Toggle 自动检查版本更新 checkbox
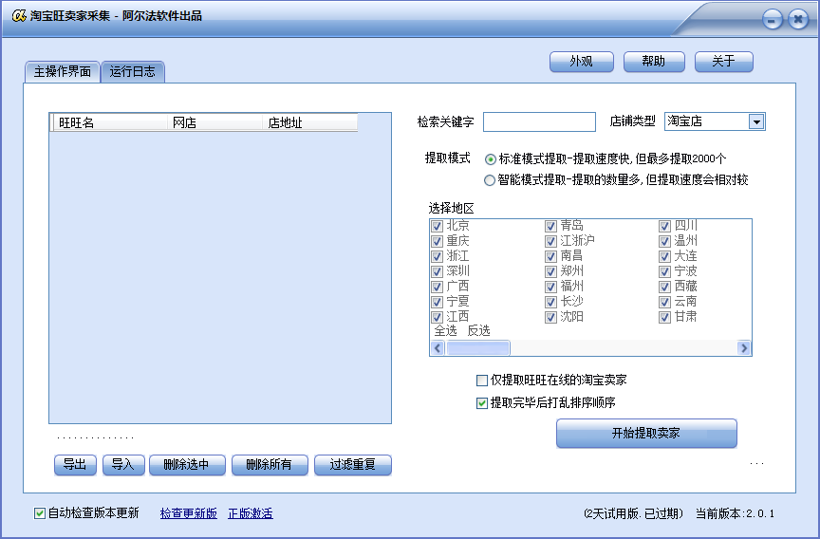The height and width of the screenshot is (539, 820). click(40, 513)
